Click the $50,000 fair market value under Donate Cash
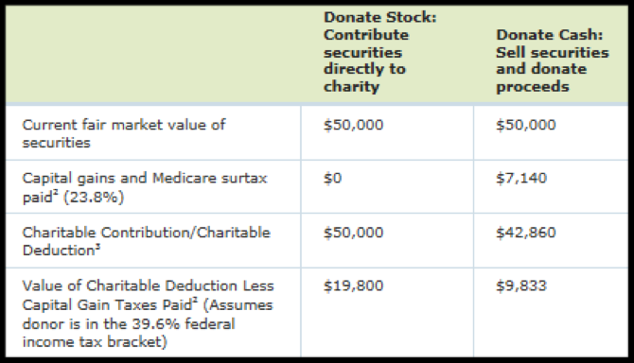 (526, 125)
